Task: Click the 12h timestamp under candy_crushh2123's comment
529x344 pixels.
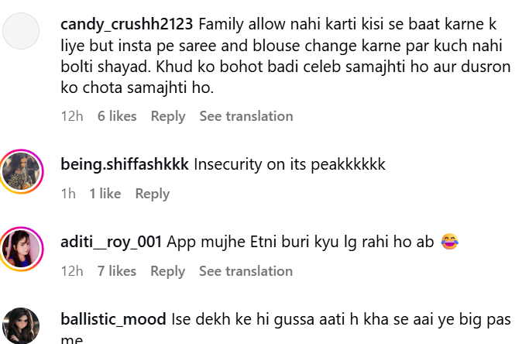Action: click(x=71, y=116)
